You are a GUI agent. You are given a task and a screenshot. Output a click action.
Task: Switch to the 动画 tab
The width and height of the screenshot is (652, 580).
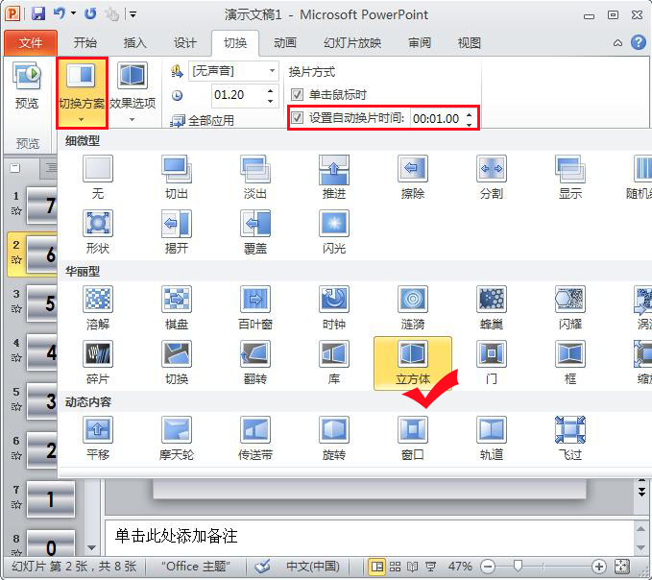285,42
